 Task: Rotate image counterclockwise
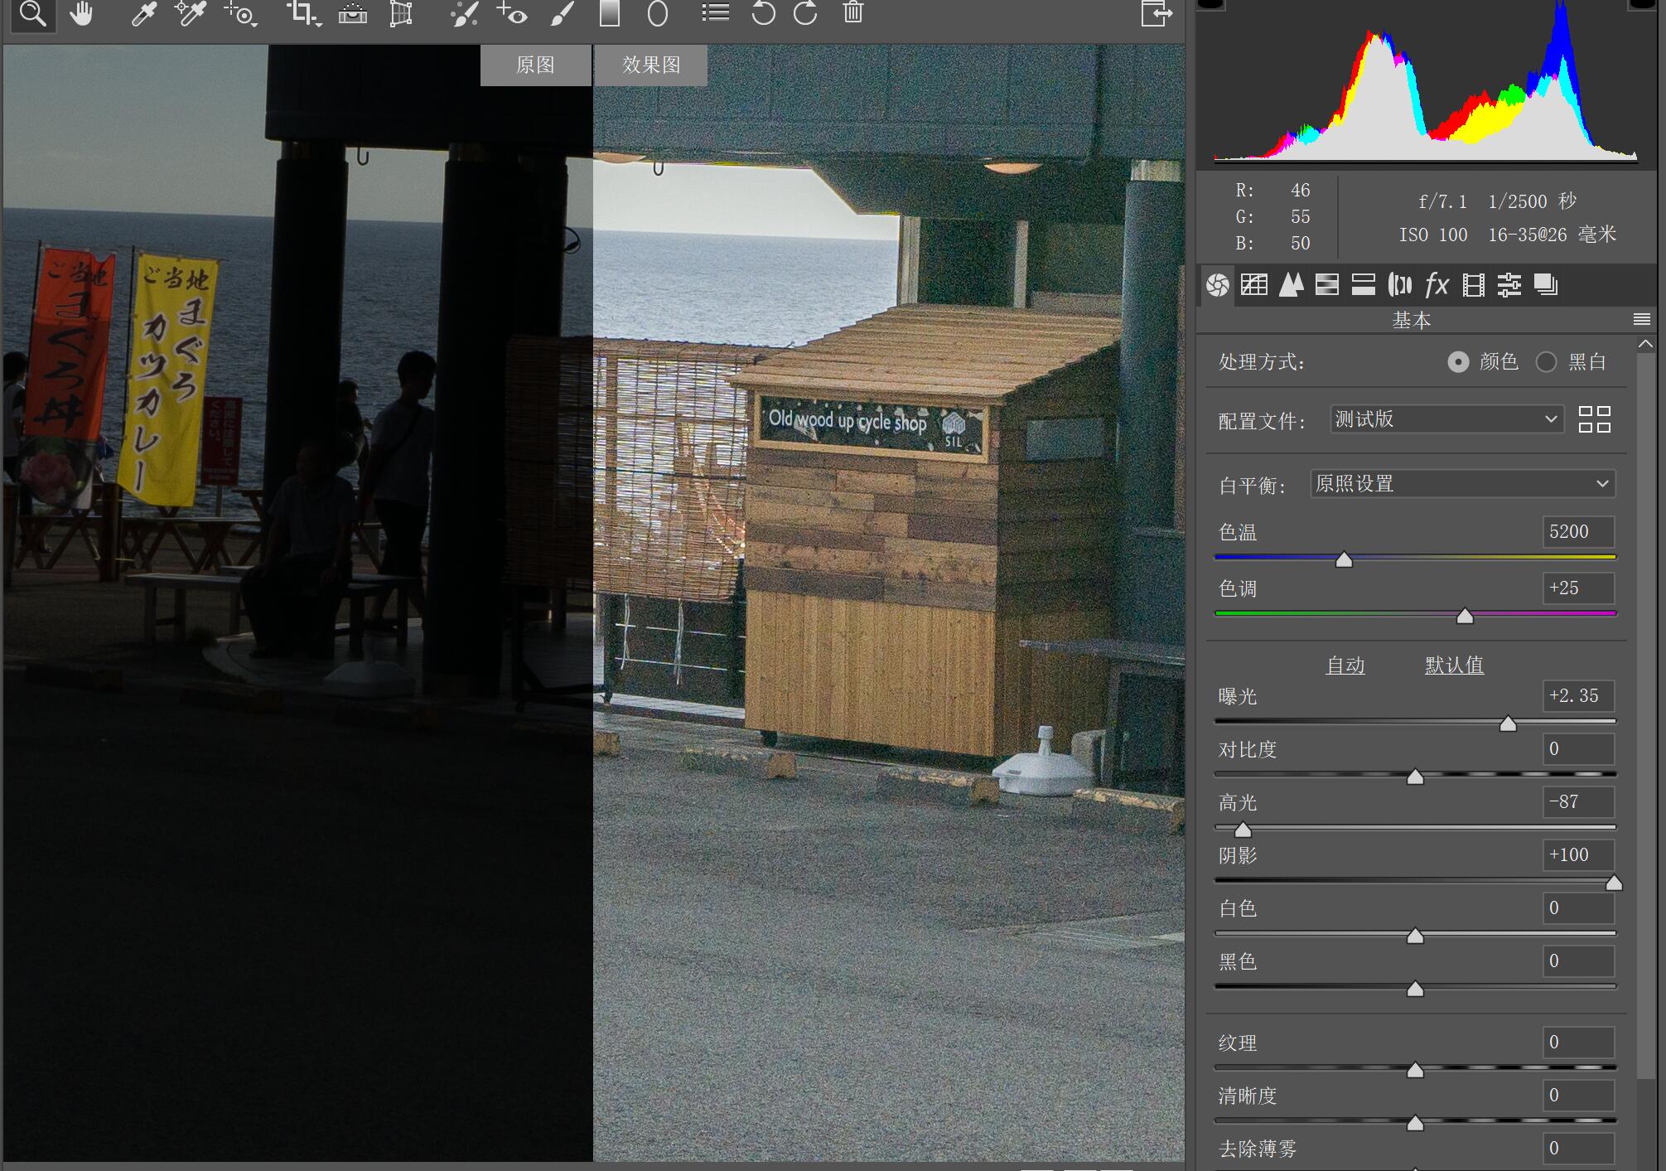pyautogui.click(x=763, y=13)
